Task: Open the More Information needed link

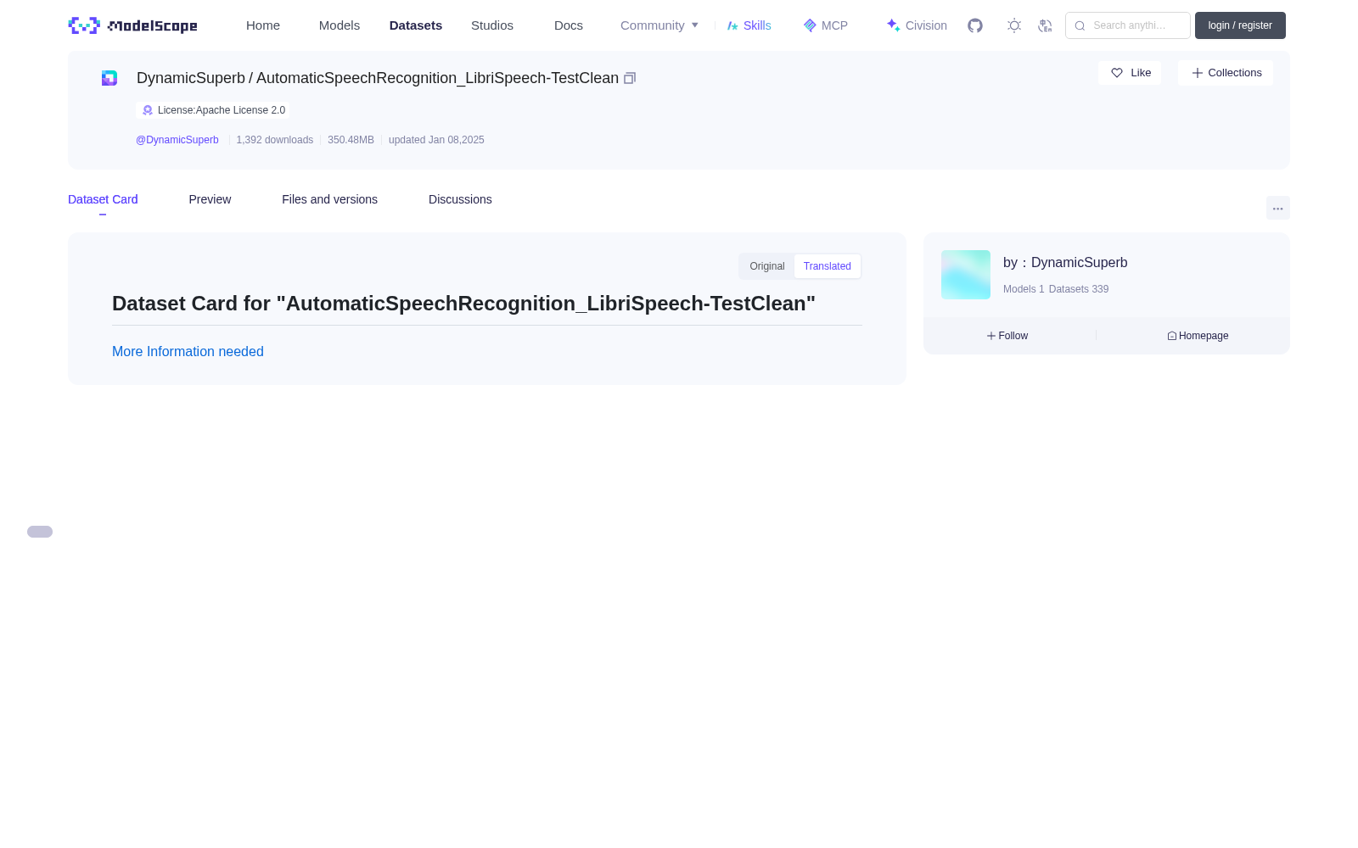Action: point(188,351)
